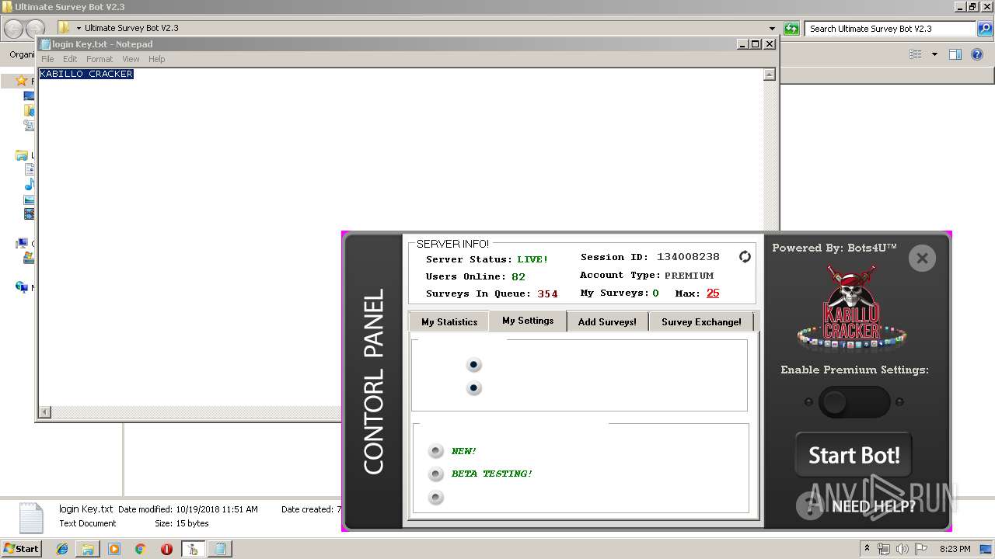Click the refresh icon next to Session ID
Image resolution: width=995 pixels, height=559 pixels.
coord(745,257)
